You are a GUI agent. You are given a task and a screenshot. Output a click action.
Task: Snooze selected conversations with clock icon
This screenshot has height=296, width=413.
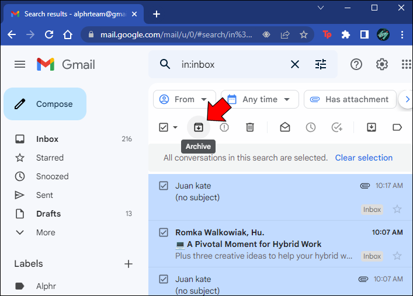311,127
